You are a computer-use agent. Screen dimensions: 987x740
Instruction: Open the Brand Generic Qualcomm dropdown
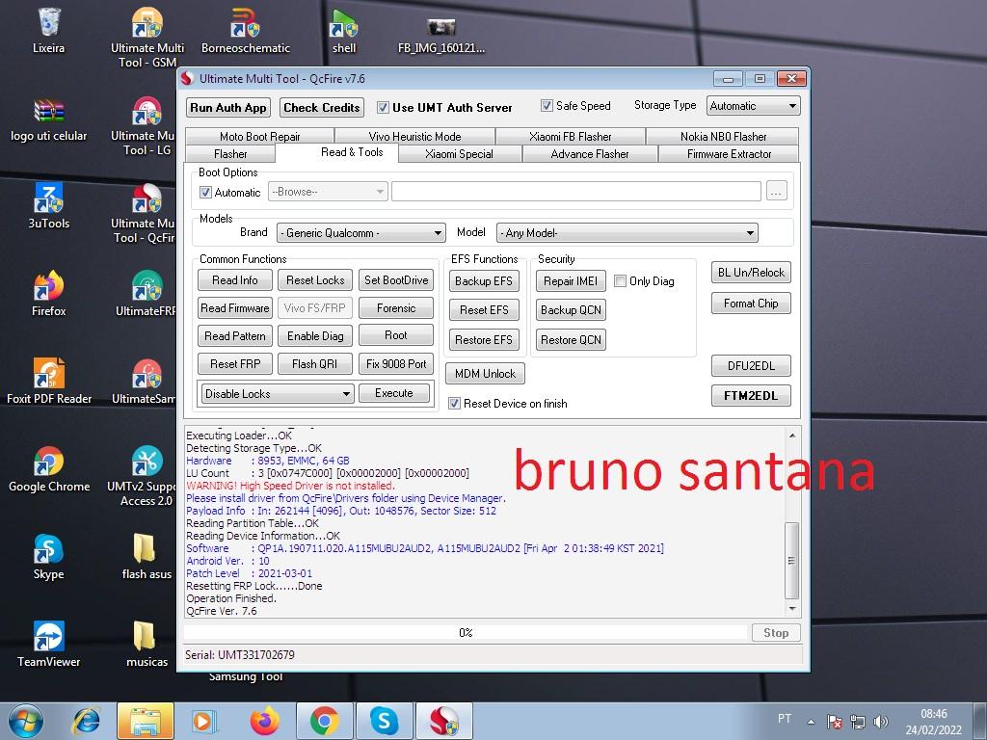click(x=360, y=233)
